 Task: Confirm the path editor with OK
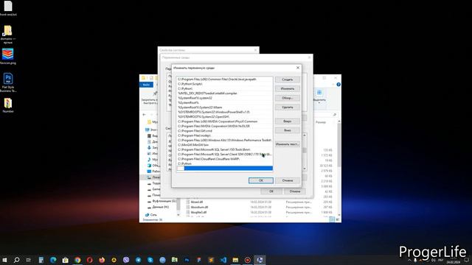tap(261, 180)
